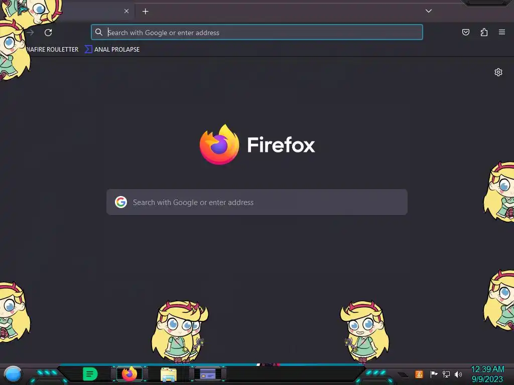Close the current Firefox tab
This screenshot has width=514, height=385.
pos(126,11)
